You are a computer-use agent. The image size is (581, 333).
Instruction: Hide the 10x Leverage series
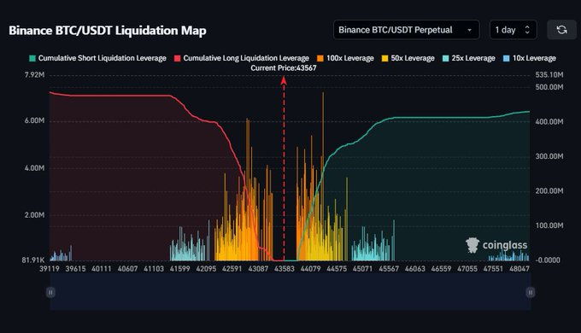[530, 58]
